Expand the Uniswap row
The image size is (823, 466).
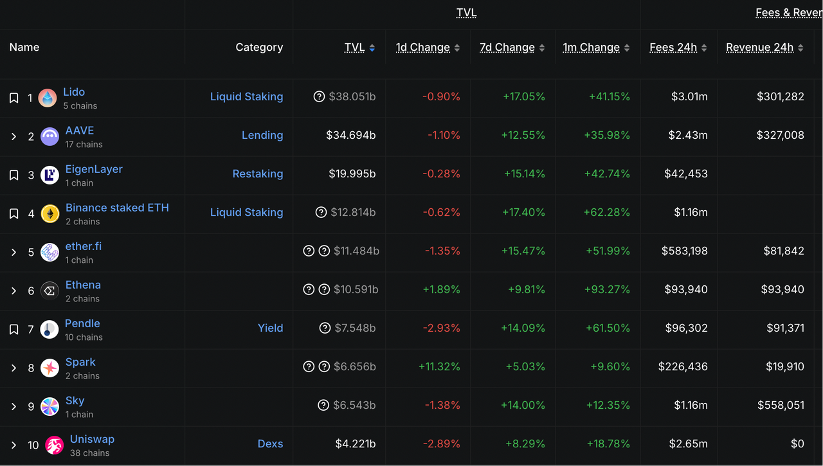pos(14,445)
